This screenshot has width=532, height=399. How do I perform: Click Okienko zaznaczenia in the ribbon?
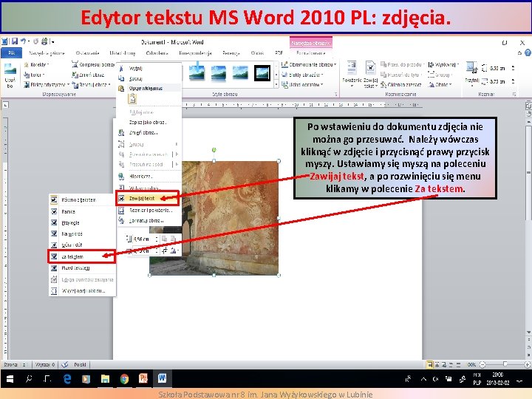click(401, 84)
